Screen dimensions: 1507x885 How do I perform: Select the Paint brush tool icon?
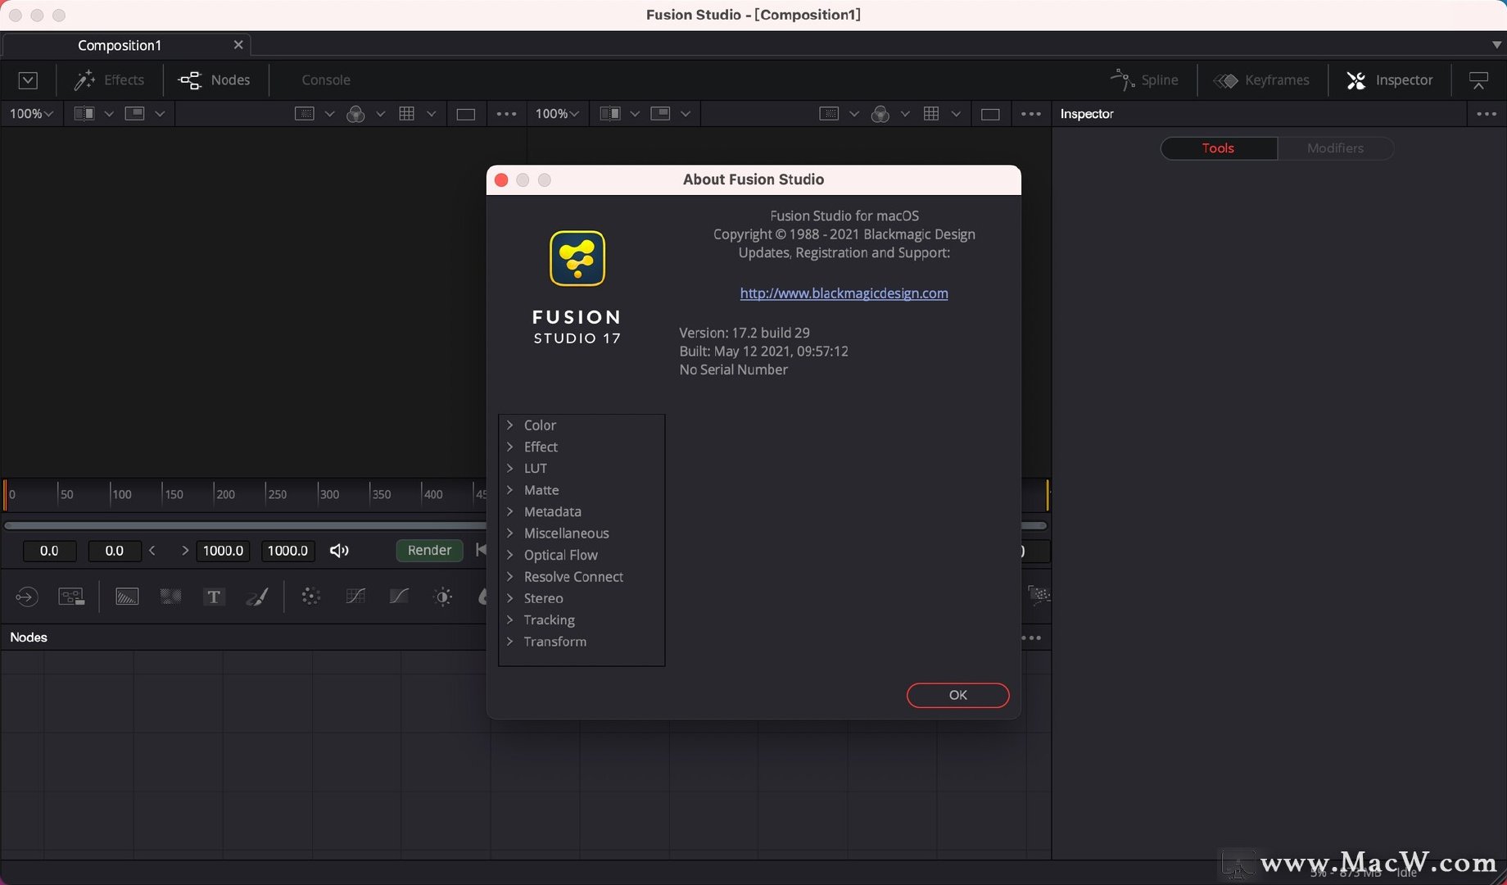257,597
